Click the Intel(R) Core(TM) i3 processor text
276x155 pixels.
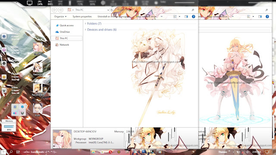click(101, 143)
